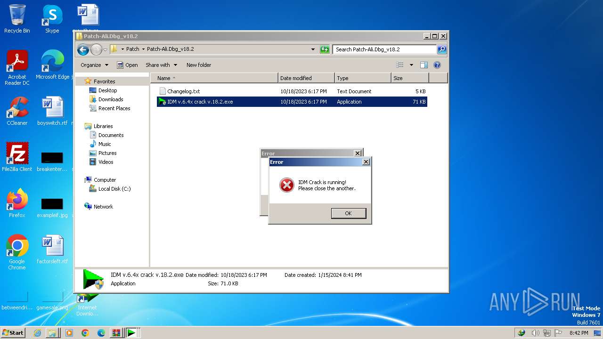Sort files by Name column
Screen dimensions: 603x339
tap(214, 78)
